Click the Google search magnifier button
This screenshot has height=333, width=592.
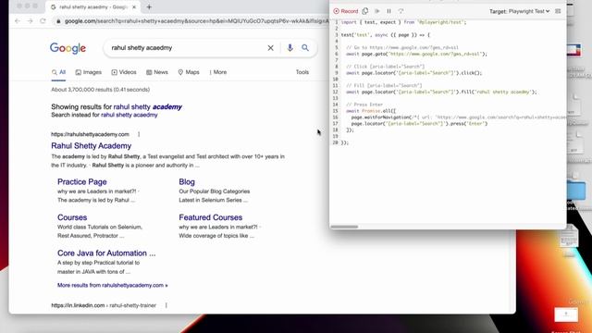pos(305,48)
